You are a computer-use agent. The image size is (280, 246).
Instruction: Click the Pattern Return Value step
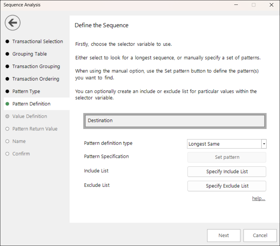[x=35, y=129]
